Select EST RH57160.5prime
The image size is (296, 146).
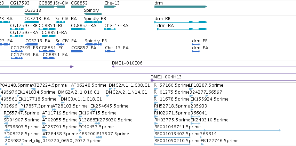(x=171, y=85)
